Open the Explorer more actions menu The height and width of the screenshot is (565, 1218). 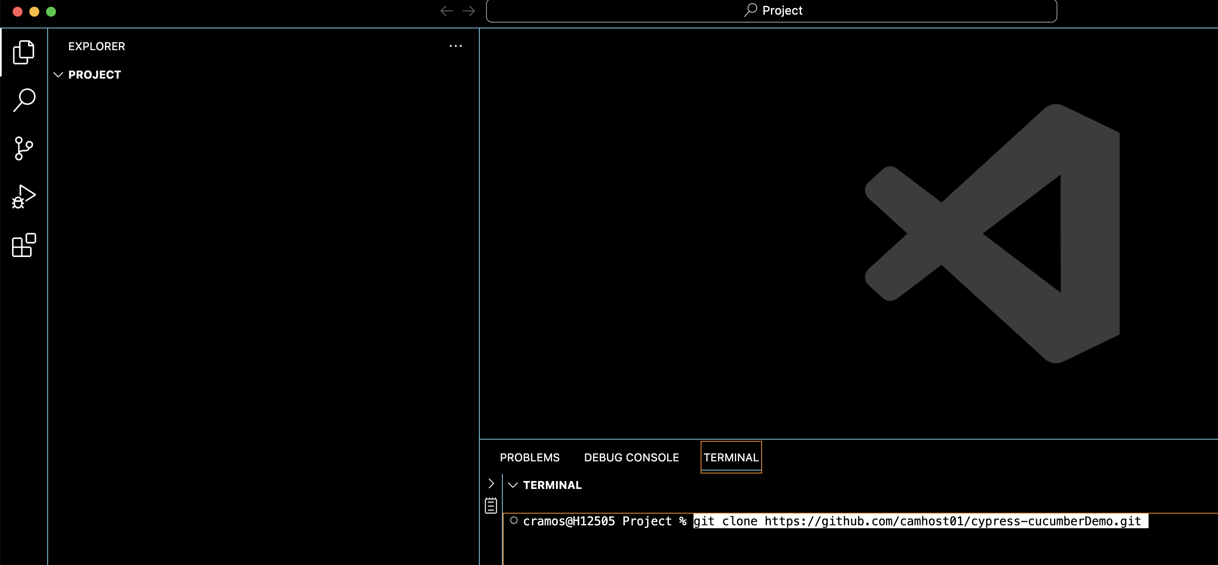click(455, 46)
